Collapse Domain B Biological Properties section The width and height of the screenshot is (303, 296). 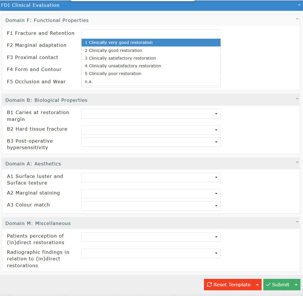(297, 99)
